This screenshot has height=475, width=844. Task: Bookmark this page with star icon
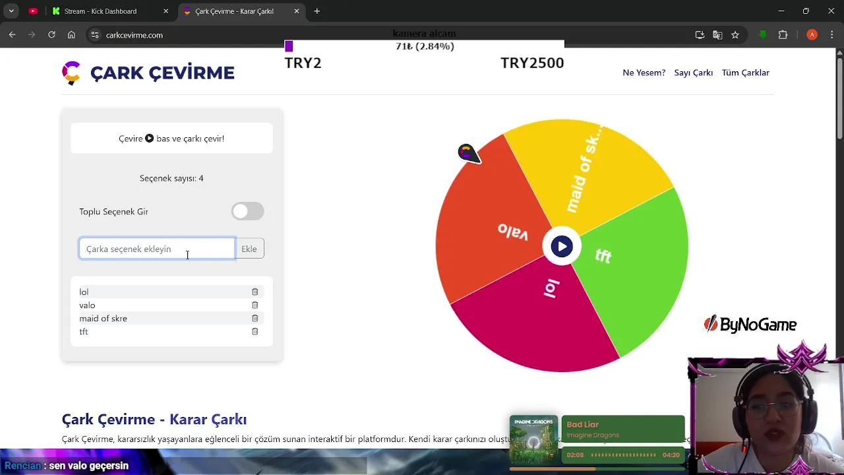pos(735,35)
